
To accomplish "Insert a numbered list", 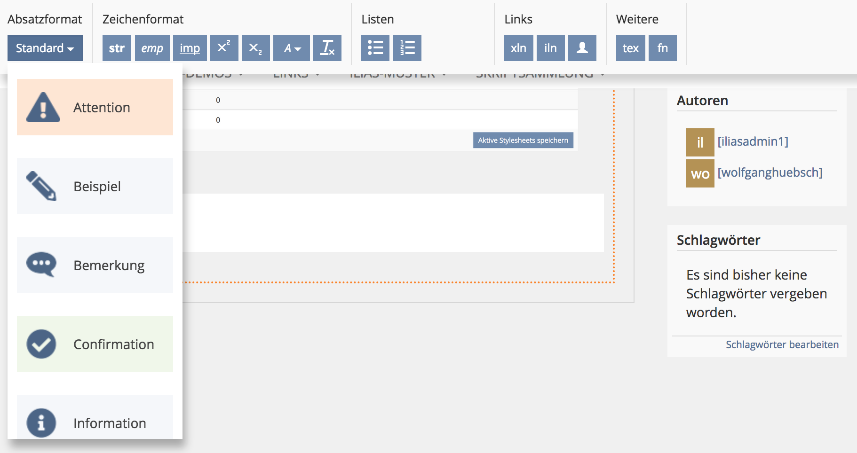I will pos(407,48).
